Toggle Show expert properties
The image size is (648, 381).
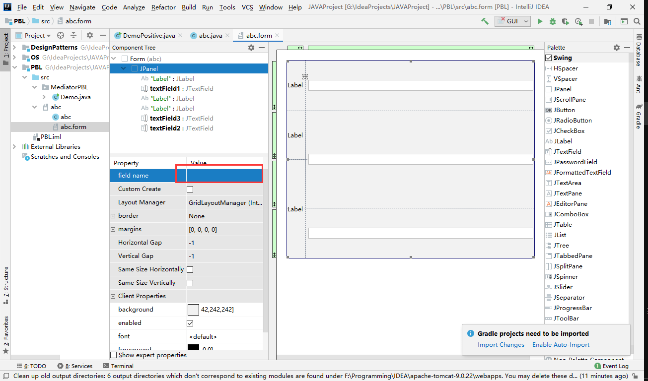click(x=113, y=355)
